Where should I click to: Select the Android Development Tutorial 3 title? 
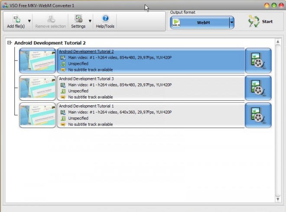click(86, 79)
